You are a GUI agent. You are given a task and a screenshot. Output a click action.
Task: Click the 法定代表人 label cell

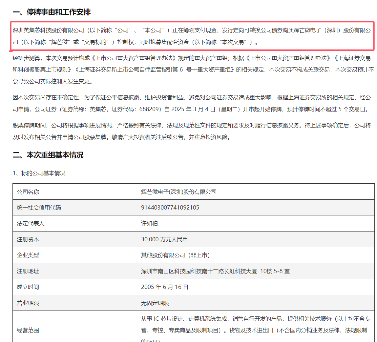point(75,223)
